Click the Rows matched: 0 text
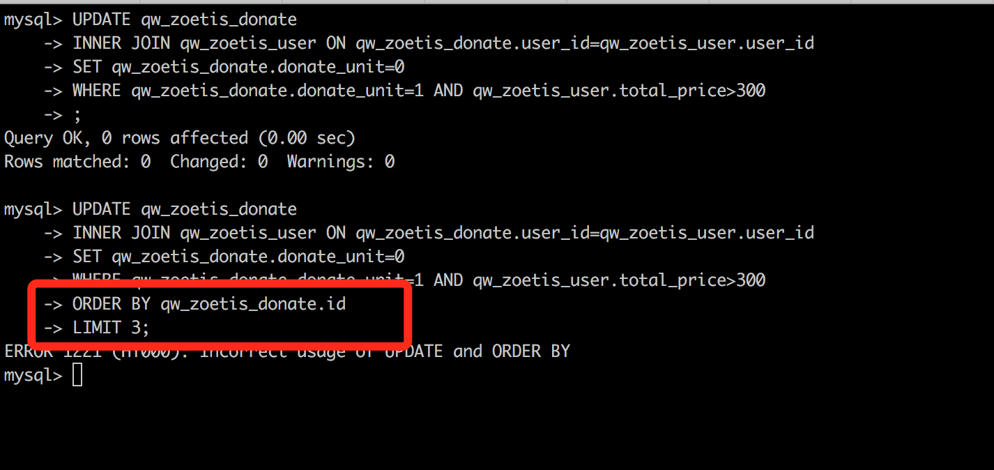994x470 pixels. [77, 162]
